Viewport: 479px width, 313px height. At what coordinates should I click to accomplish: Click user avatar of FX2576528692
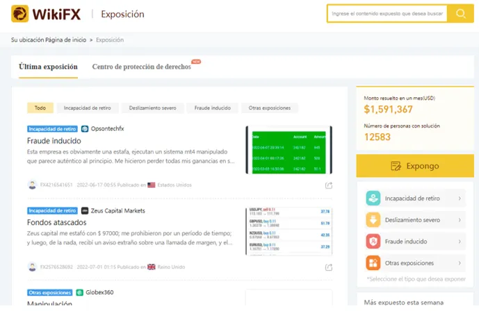(32, 267)
